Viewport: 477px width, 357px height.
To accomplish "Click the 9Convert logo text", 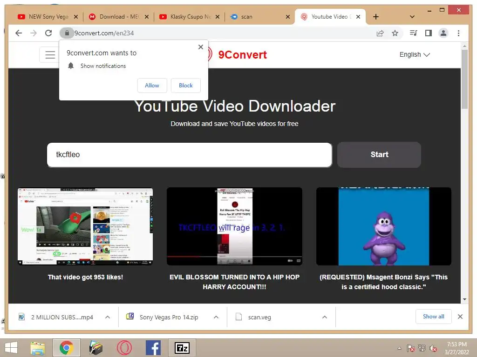I will [x=242, y=55].
